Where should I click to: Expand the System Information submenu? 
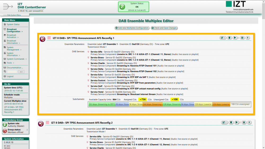[13, 54]
